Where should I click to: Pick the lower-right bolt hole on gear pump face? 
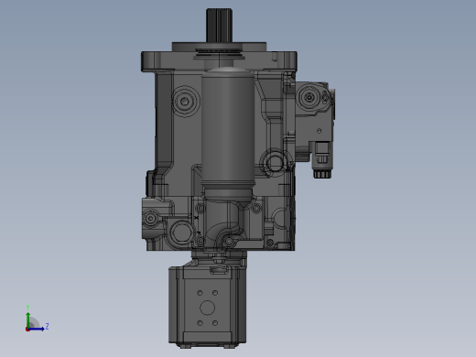pos(215,323)
